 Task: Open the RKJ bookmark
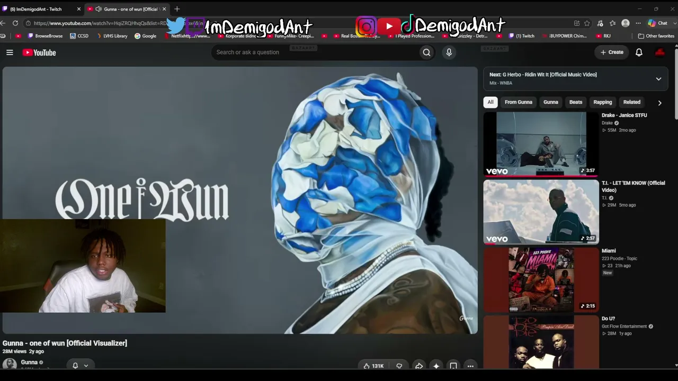(x=603, y=36)
